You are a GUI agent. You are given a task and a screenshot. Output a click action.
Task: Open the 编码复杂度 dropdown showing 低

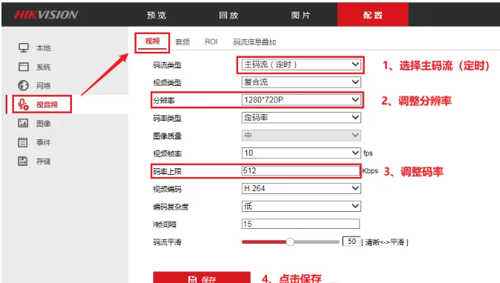(301, 206)
